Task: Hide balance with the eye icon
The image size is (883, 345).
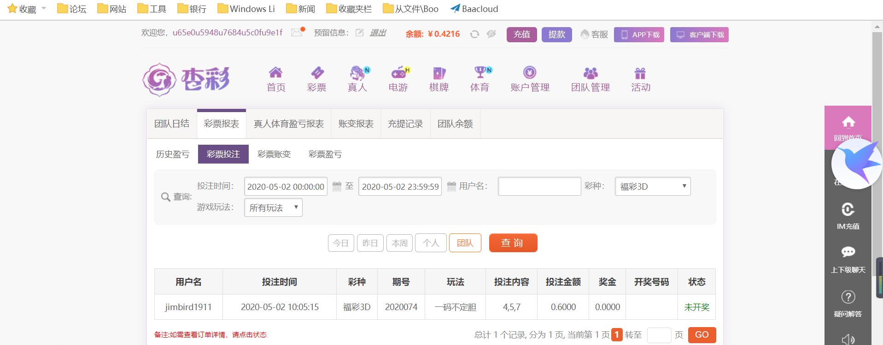Action: [x=491, y=34]
